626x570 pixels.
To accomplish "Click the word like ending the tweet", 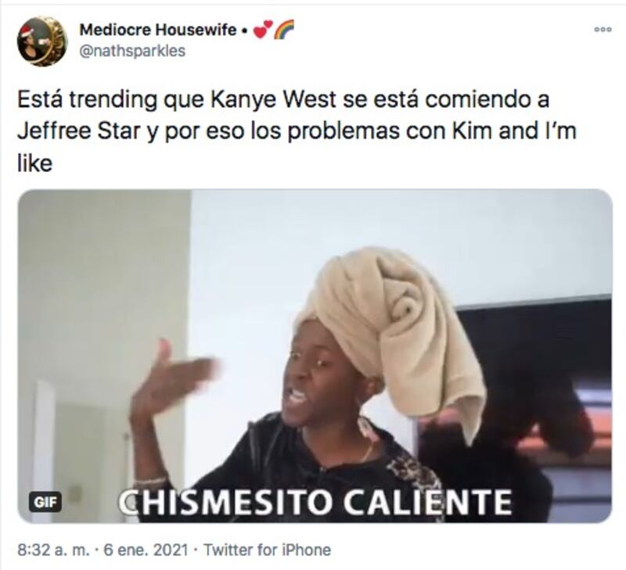I will click(34, 163).
